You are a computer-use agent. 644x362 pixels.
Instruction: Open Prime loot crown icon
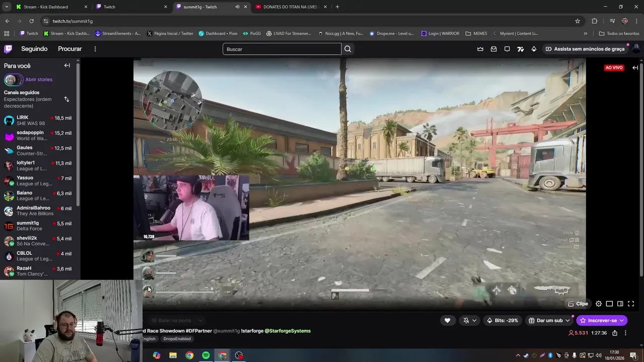click(480, 49)
